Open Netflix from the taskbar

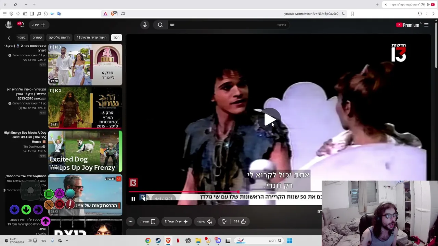178,241
